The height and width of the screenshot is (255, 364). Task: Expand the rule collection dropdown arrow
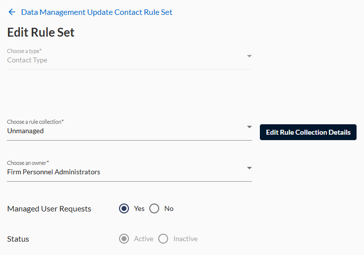pyautogui.click(x=249, y=127)
